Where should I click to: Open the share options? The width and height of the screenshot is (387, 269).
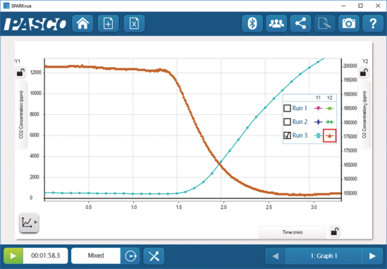tap(300, 23)
